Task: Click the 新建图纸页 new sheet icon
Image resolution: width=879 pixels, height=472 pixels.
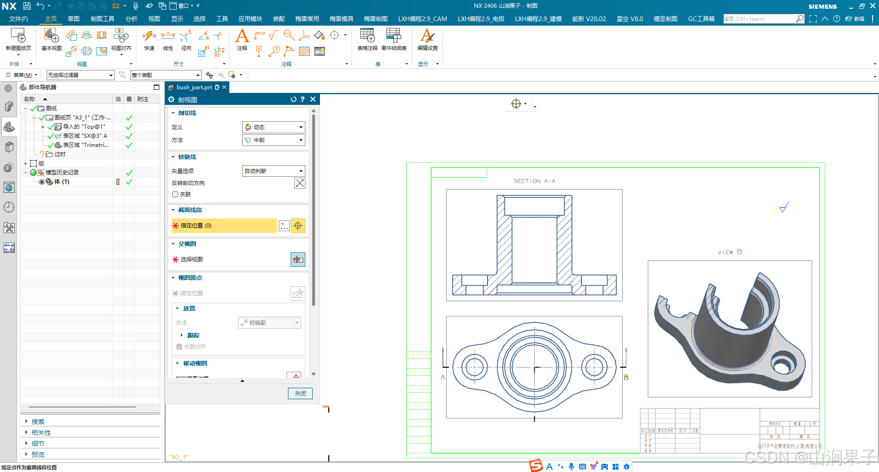Action: click(18, 36)
